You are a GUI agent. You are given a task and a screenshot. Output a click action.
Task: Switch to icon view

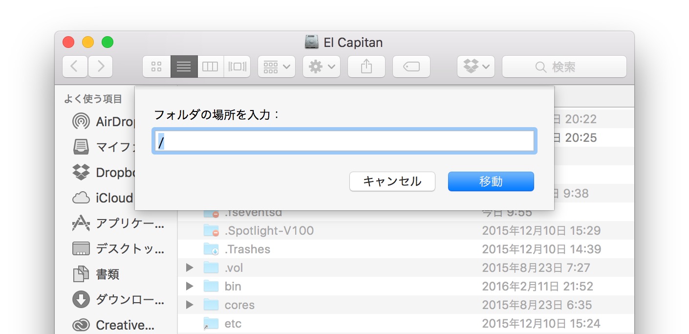pos(156,67)
